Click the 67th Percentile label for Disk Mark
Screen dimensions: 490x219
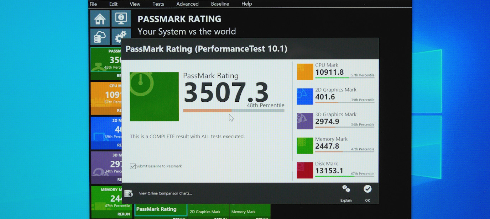363,174
